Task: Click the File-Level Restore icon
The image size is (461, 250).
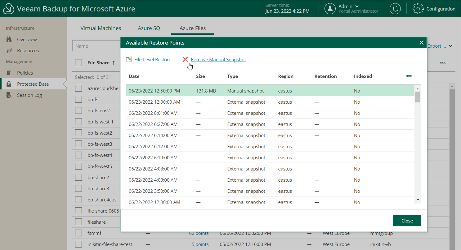Action: click(129, 59)
